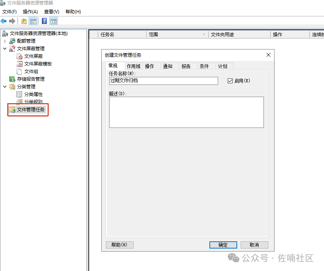Image resolution: width=324 pixels, height=271 pixels.
Task: Click the 分类属性 item icon
Action: (x=19, y=94)
